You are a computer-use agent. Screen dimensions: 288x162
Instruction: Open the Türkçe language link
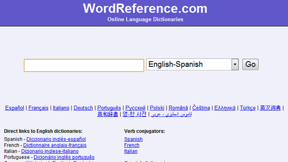pos(248,108)
